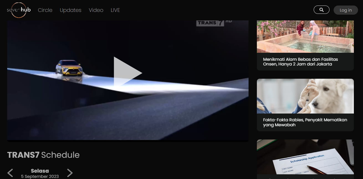Play the TRANS7 live video
363x179 pixels.
coord(128,73)
